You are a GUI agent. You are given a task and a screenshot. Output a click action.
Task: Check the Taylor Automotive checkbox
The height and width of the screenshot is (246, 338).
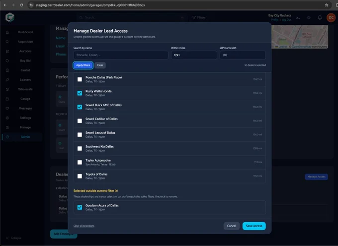pos(80,162)
